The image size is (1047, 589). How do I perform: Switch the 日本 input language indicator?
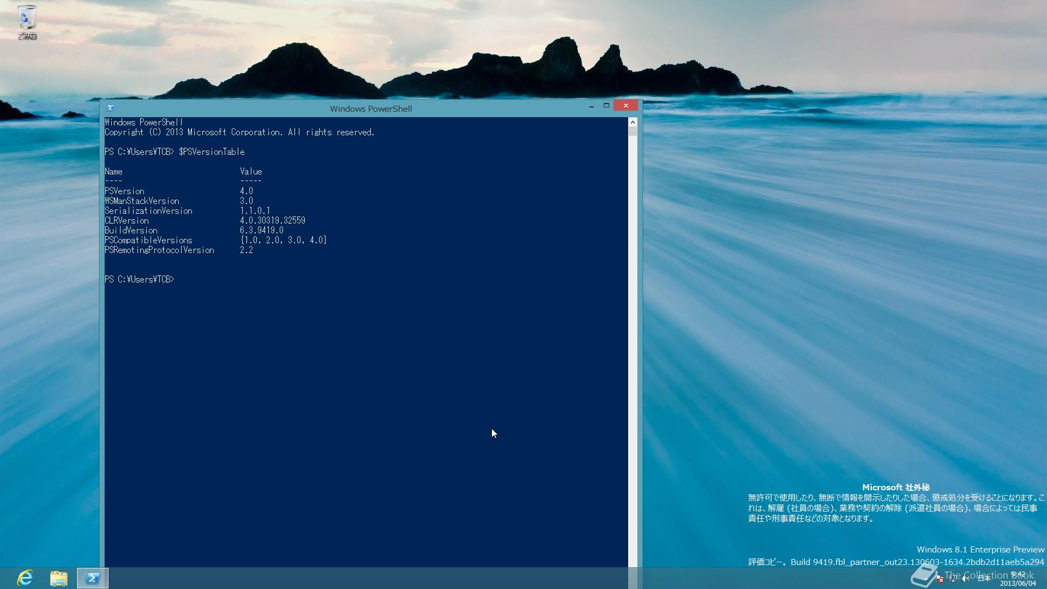pos(984,579)
